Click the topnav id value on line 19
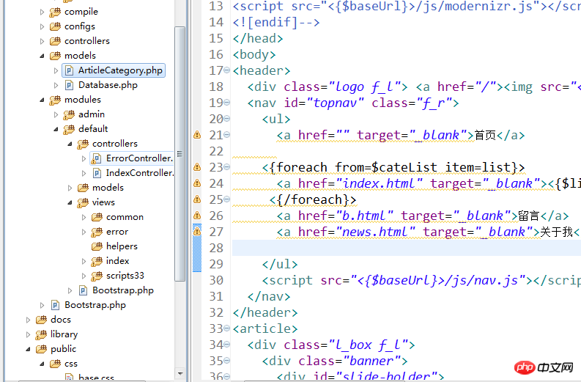 [x=336, y=103]
